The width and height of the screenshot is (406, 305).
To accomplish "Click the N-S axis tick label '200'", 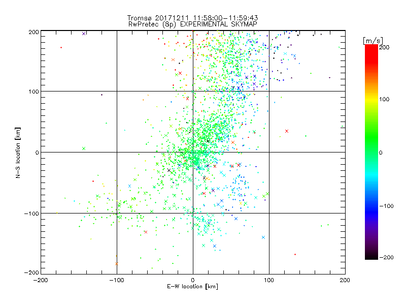I will 33,32.
